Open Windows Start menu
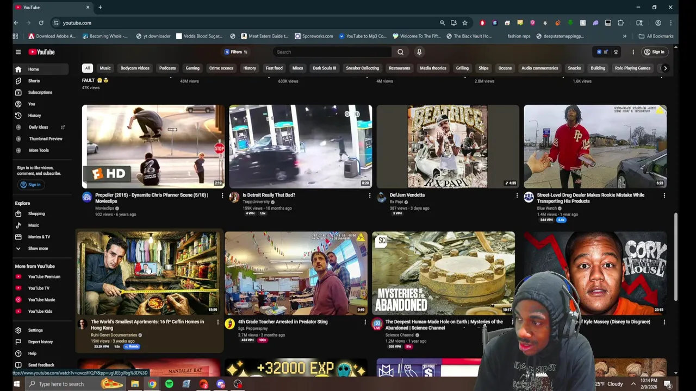696x391 pixels. tap(16, 384)
